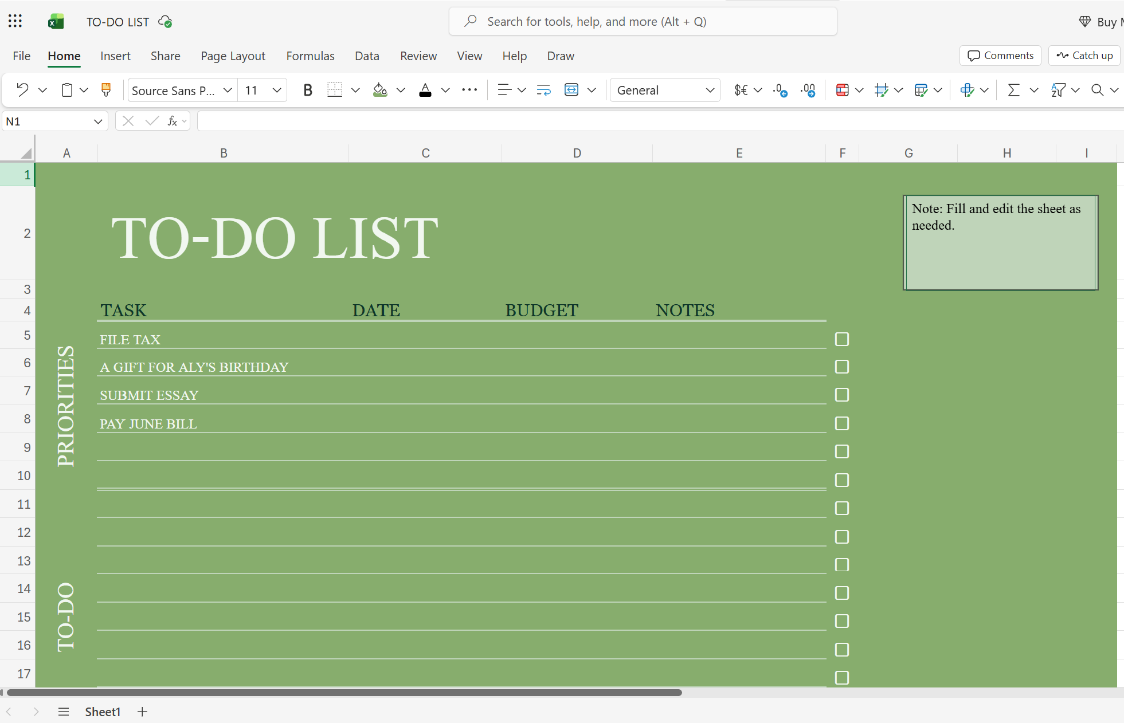Click the Sort and Filter icon
Screen dimensions: 1124x723
click(1058, 90)
